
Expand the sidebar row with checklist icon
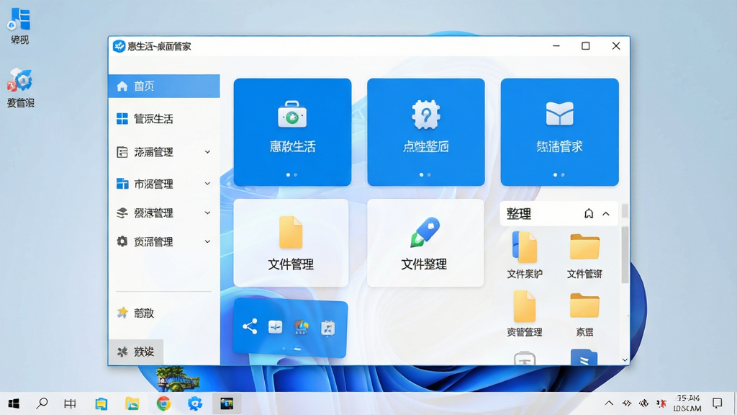207,152
